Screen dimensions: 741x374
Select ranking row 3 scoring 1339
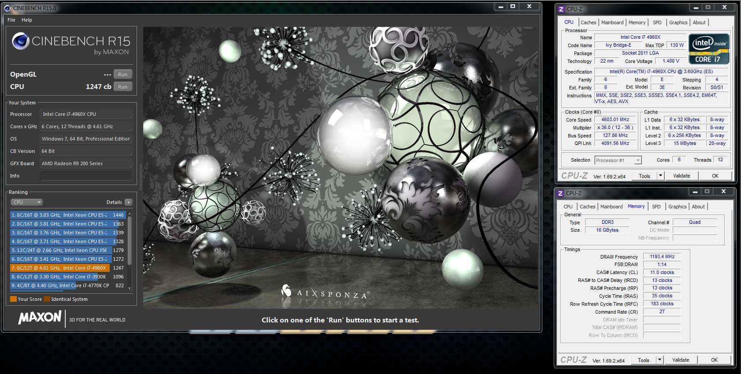tap(68, 233)
